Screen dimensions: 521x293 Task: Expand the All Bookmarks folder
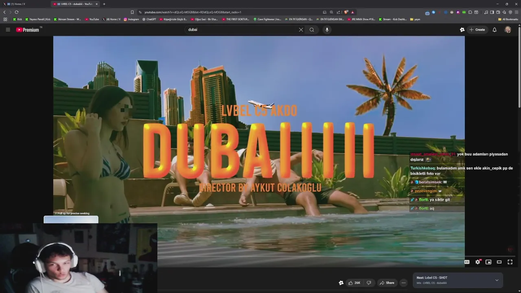[x=508, y=19]
